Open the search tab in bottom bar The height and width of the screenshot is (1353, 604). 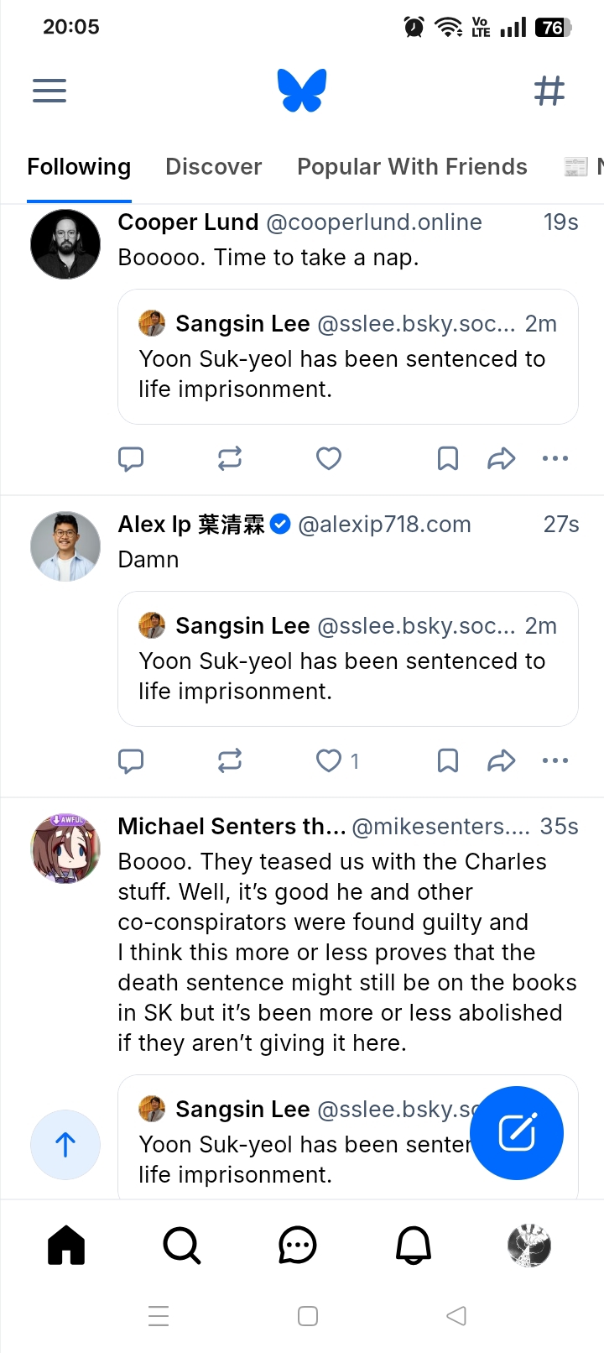click(181, 1245)
